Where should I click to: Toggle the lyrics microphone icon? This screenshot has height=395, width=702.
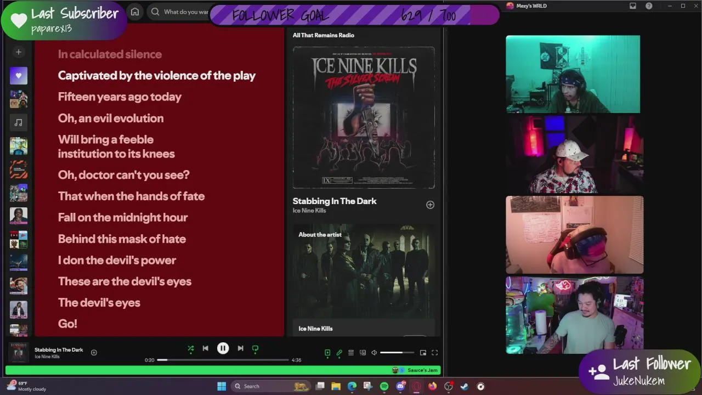tap(339, 353)
